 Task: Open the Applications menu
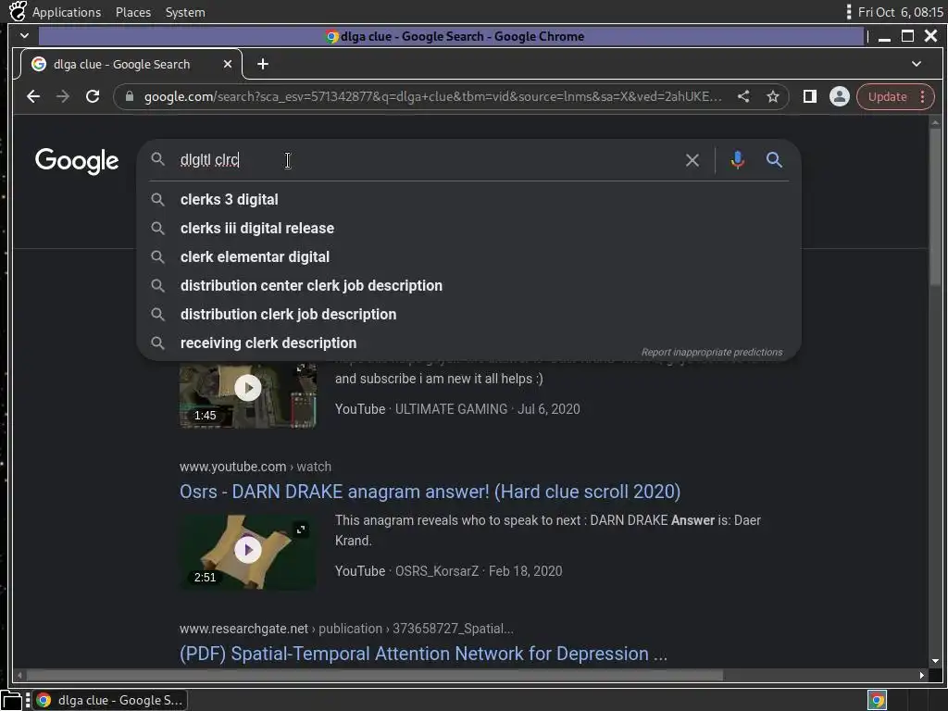67,12
